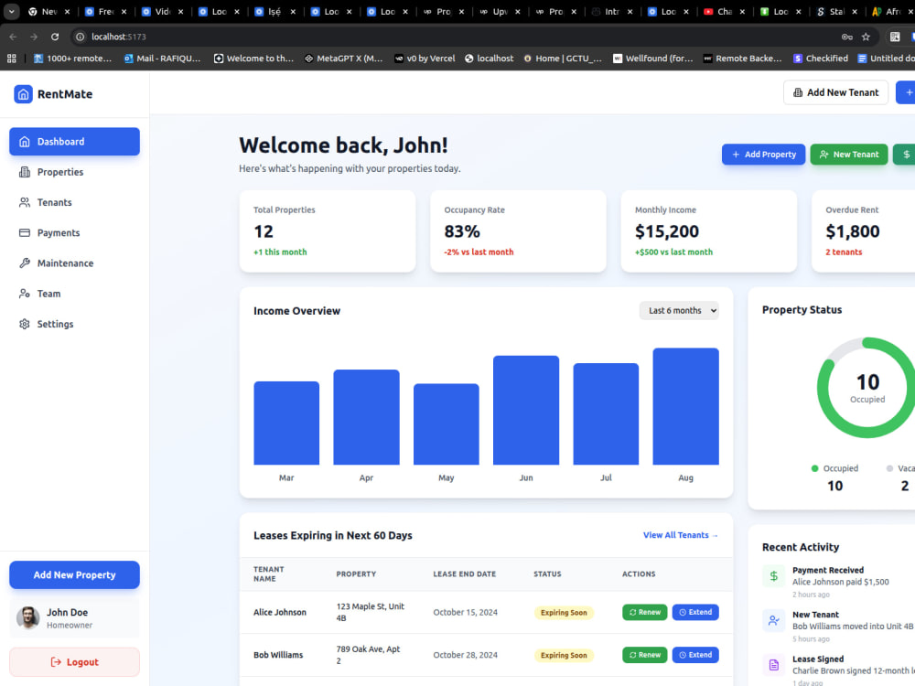
Task: Open Settings in the sidebar
Action: pos(74,324)
